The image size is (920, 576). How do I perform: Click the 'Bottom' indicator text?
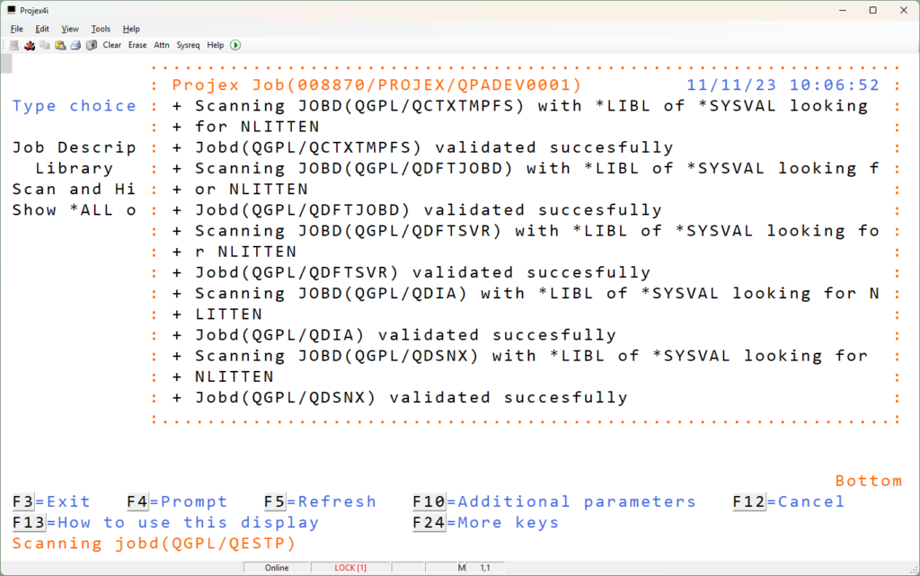[869, 481]
